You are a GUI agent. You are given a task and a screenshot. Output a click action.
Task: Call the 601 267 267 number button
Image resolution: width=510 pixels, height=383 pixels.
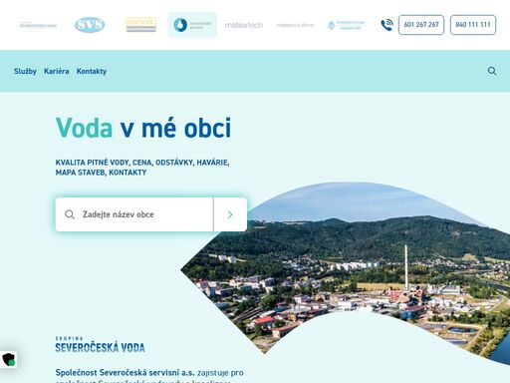(421, 25)
